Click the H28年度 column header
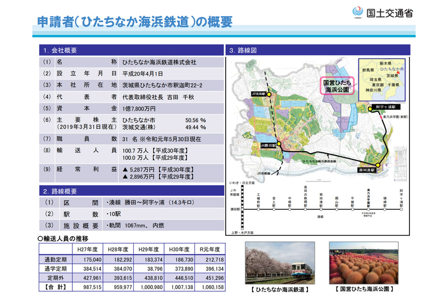Image resolution: width=448 pixels, height=299 pixels. pyautogui.click(x=118, y=249)
